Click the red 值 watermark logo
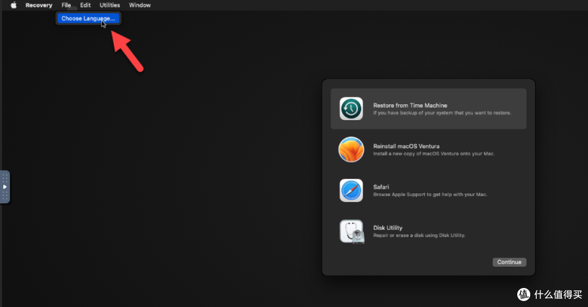588x307 pixels. 523,294
